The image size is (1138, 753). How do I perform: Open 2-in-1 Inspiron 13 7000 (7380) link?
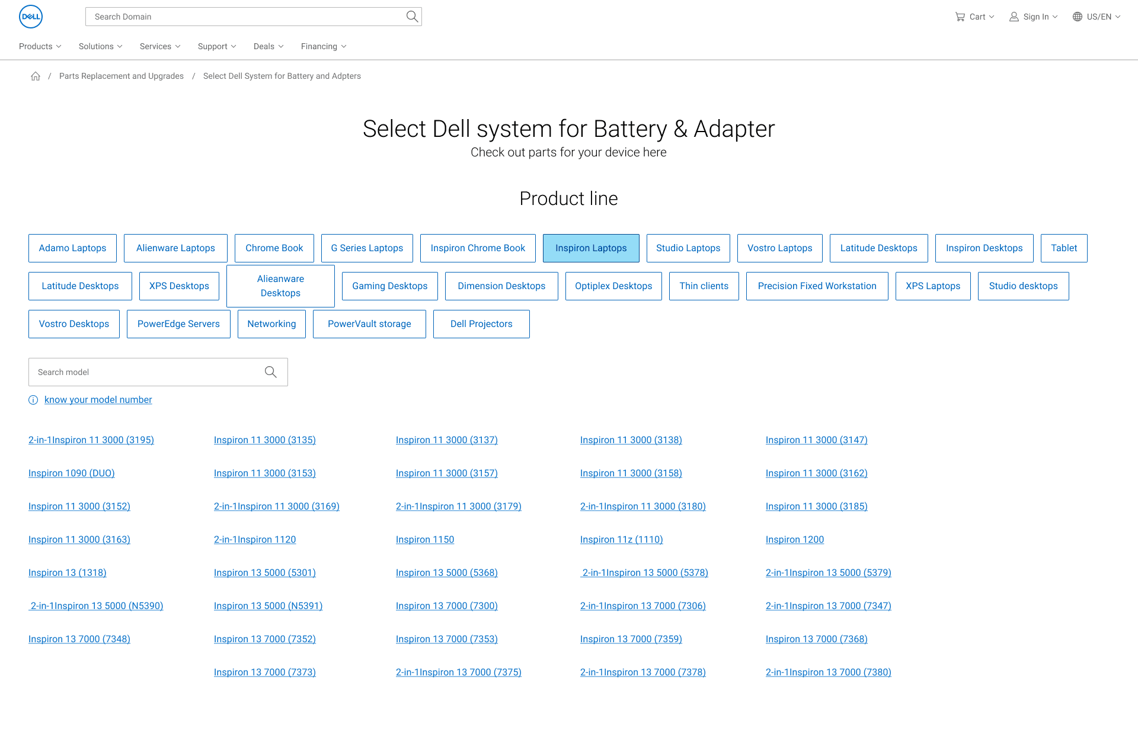pos(829,672)
